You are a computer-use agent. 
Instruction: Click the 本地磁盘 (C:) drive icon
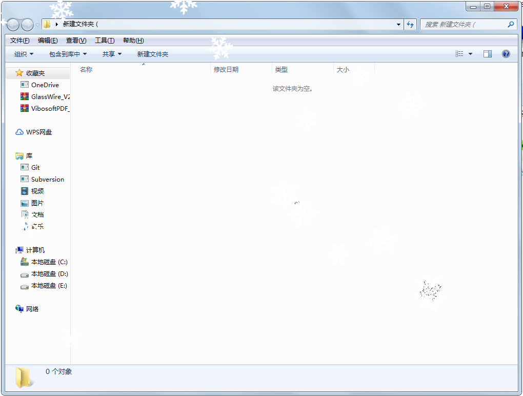(x=24, y=262)
